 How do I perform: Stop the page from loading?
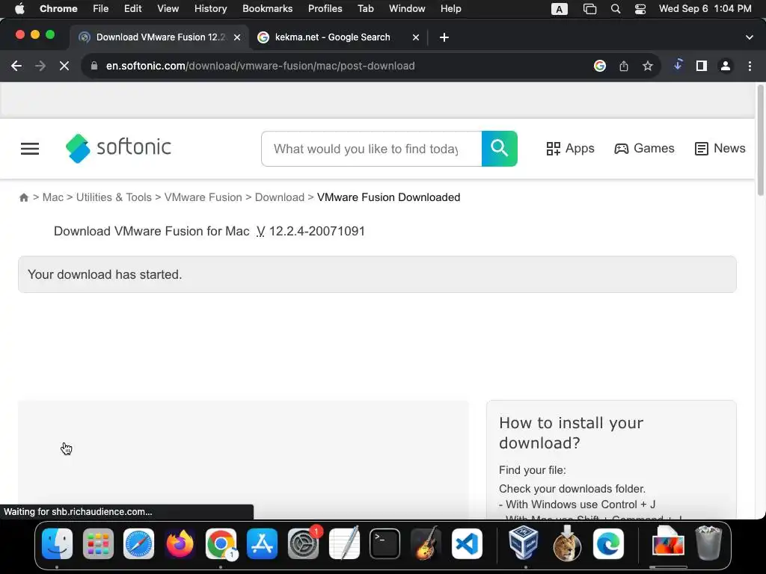[64, 66]
